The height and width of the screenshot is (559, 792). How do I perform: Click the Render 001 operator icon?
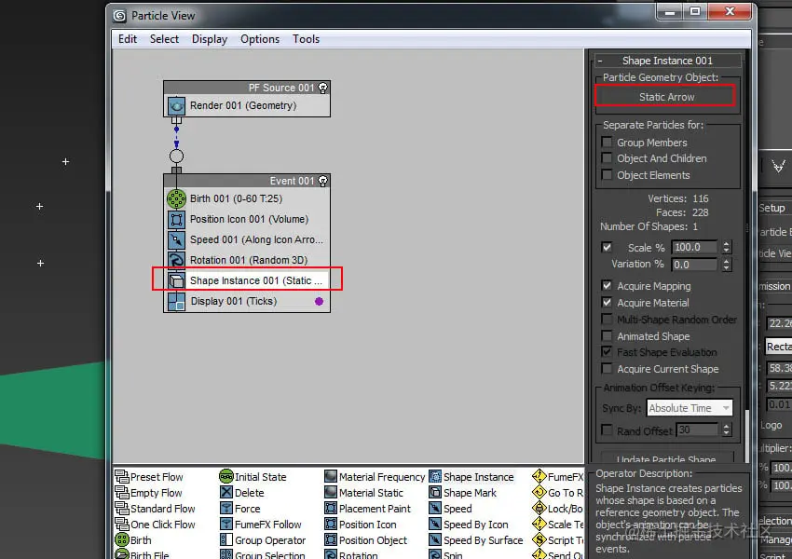click(176, 106)
